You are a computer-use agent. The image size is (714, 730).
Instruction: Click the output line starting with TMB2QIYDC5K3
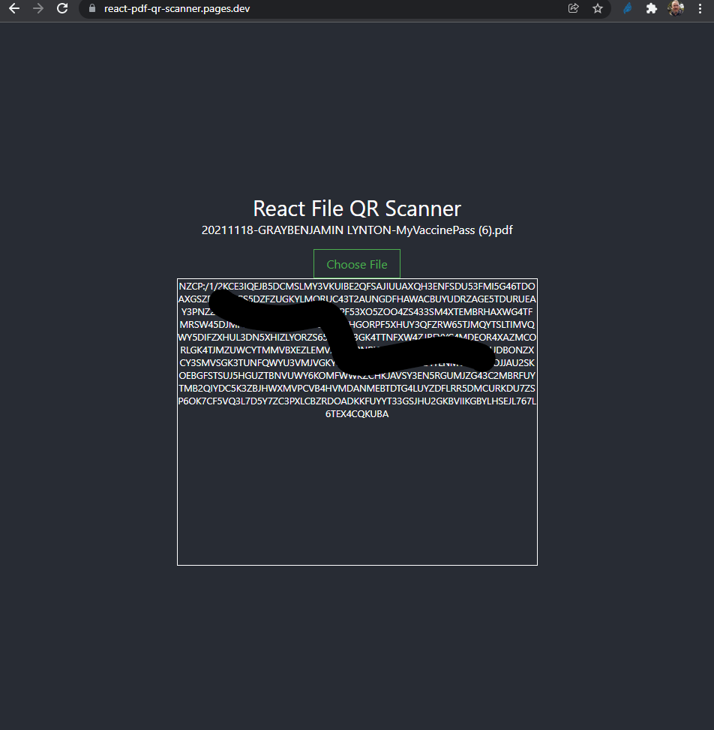(357, 389)
